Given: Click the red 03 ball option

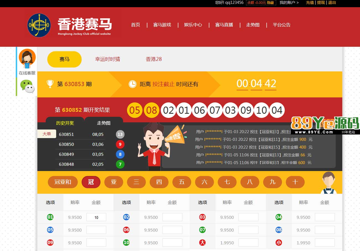Looking at the screenshot, I should coord(203,217).
